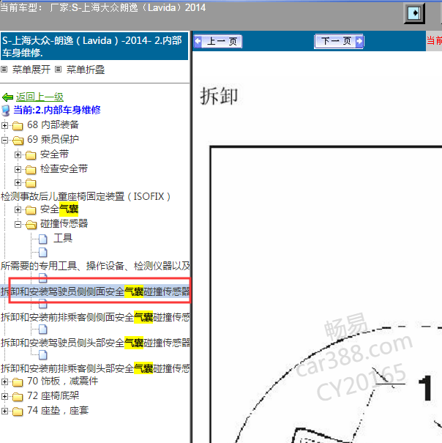Click document icon above driver side airbag sensor entry
Image resolution: width=442 pixels, height=443 pixels.
coord(43,278)
